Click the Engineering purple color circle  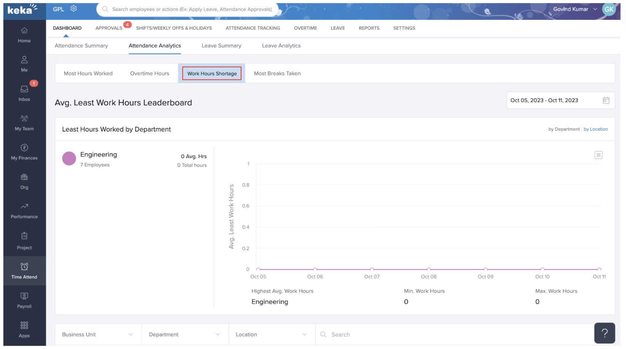pyautogui.click(x=69, y=159)
